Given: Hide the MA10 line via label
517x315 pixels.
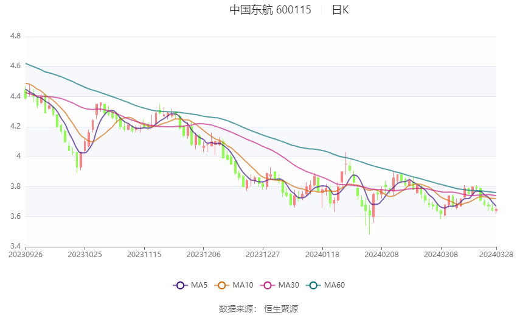Looking at the screenshot, I should [x=243, y=285].
